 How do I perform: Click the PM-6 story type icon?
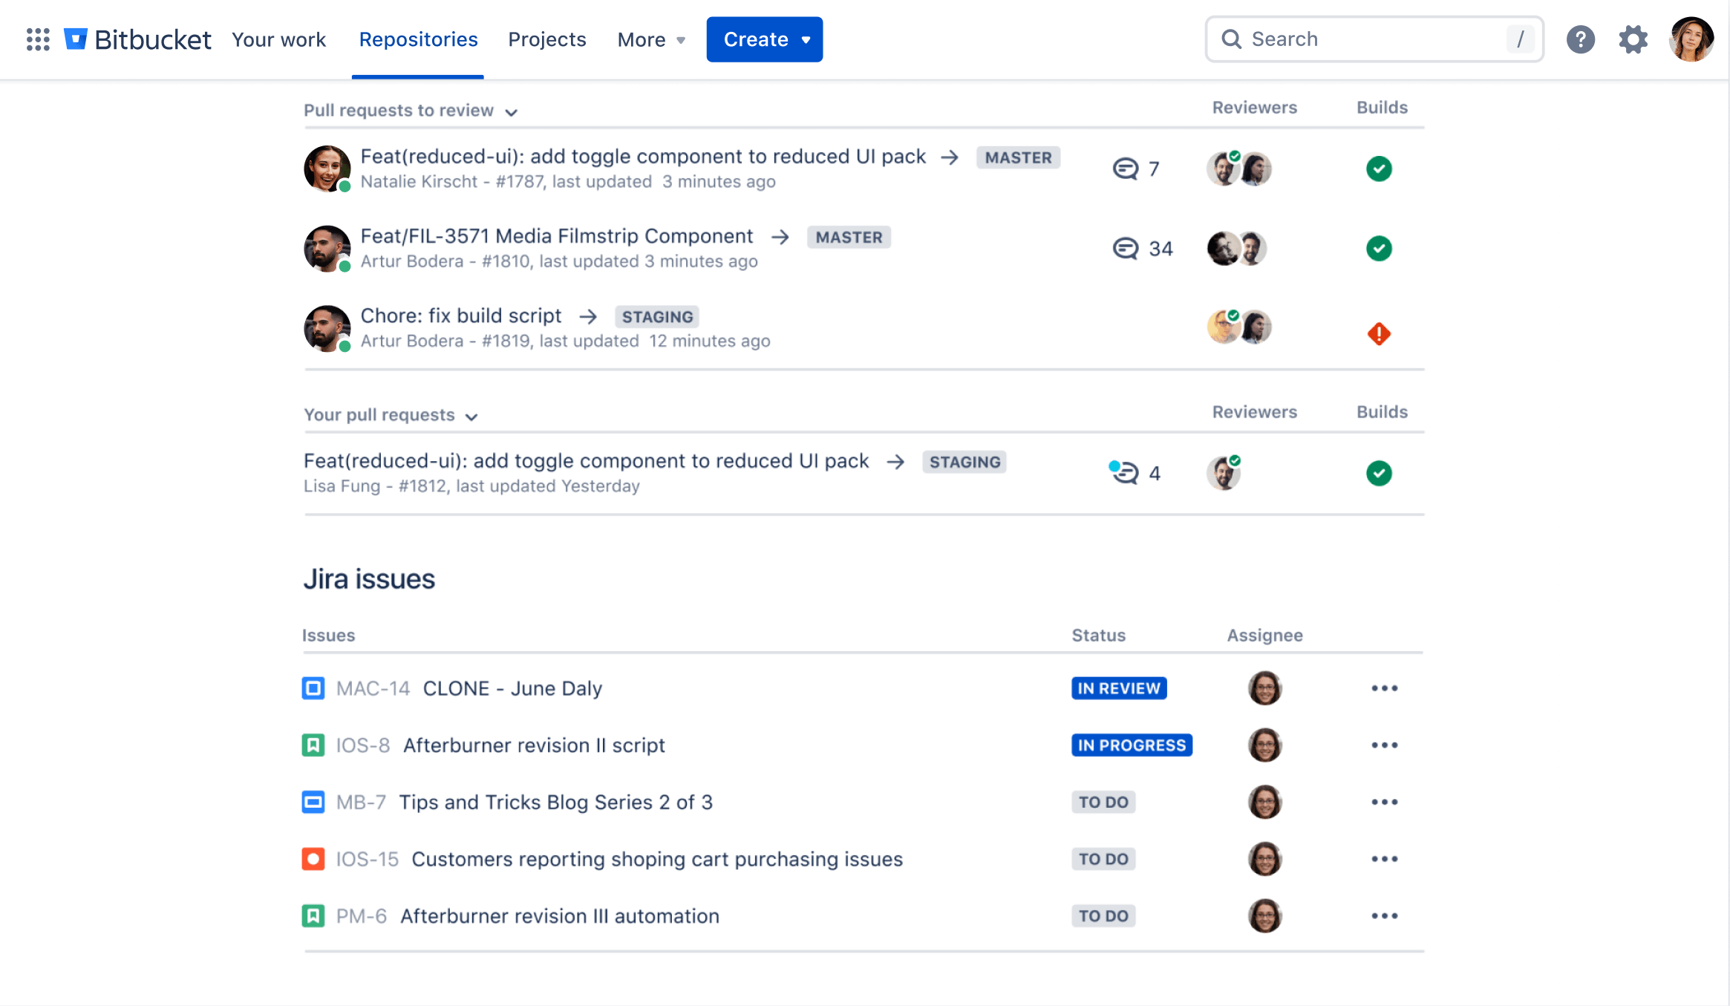point(313,915)
